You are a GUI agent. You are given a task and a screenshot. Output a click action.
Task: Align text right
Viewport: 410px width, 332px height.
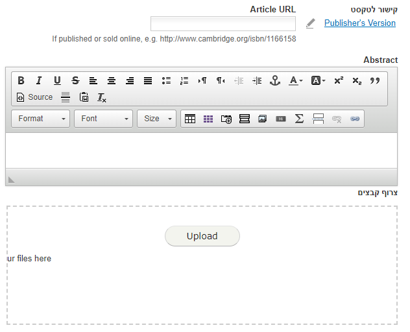(130, 80)
